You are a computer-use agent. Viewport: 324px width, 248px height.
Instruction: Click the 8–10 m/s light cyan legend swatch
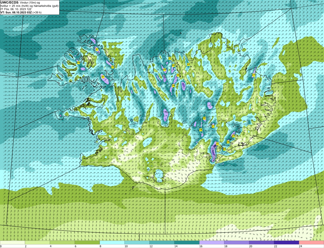click(x=112, y=242)
